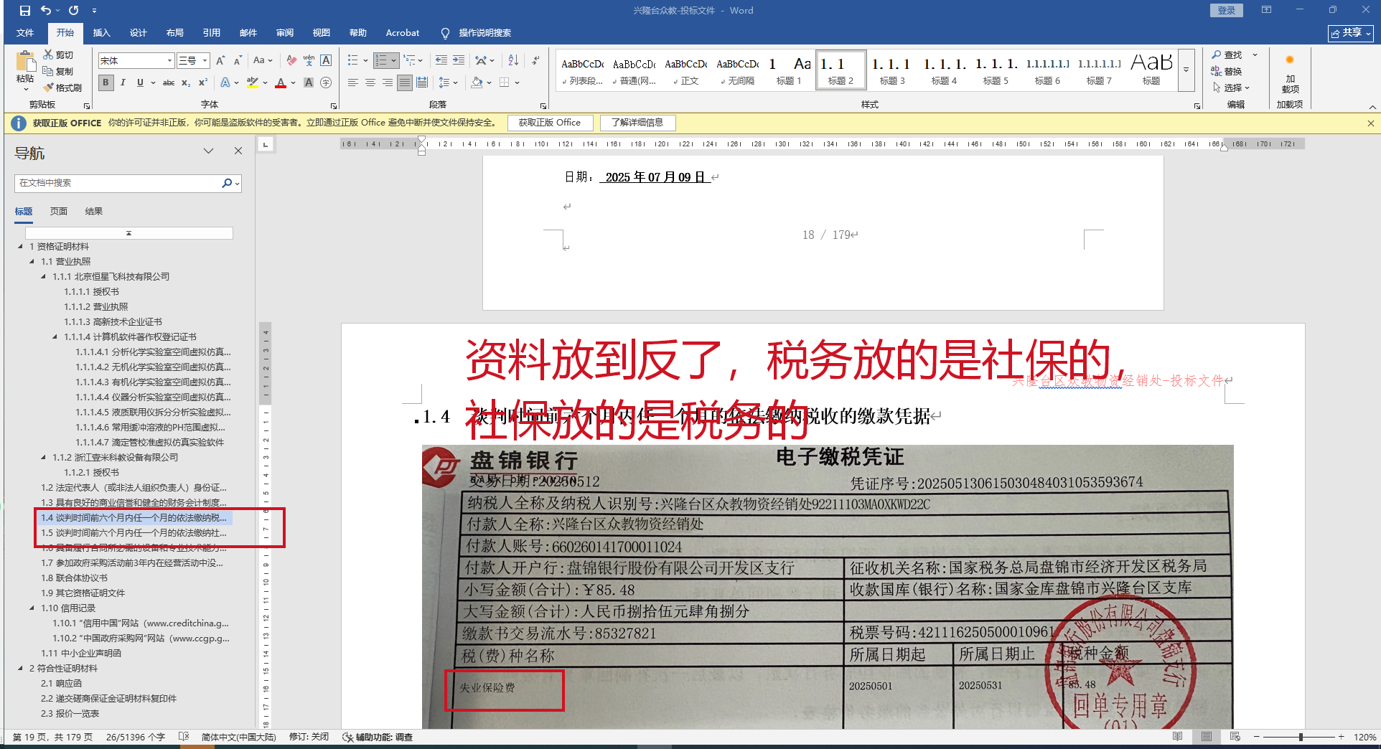This screenshot has width=1381, height=749.
Task: Cut the selection with 剪切
Action: (x=58, y=55)
